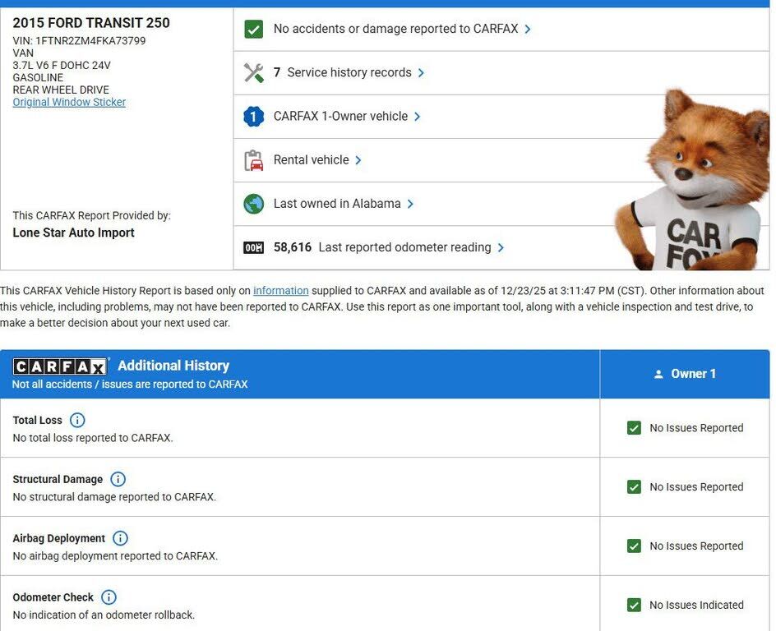Expand chevron beside Last reported odometer reading
The height and width of the screenshot is (631, 776).
(x=501, y=248)
